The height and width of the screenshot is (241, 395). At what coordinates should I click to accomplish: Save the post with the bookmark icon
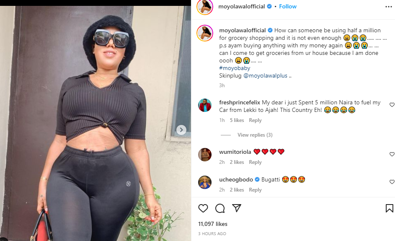(389, 208)
